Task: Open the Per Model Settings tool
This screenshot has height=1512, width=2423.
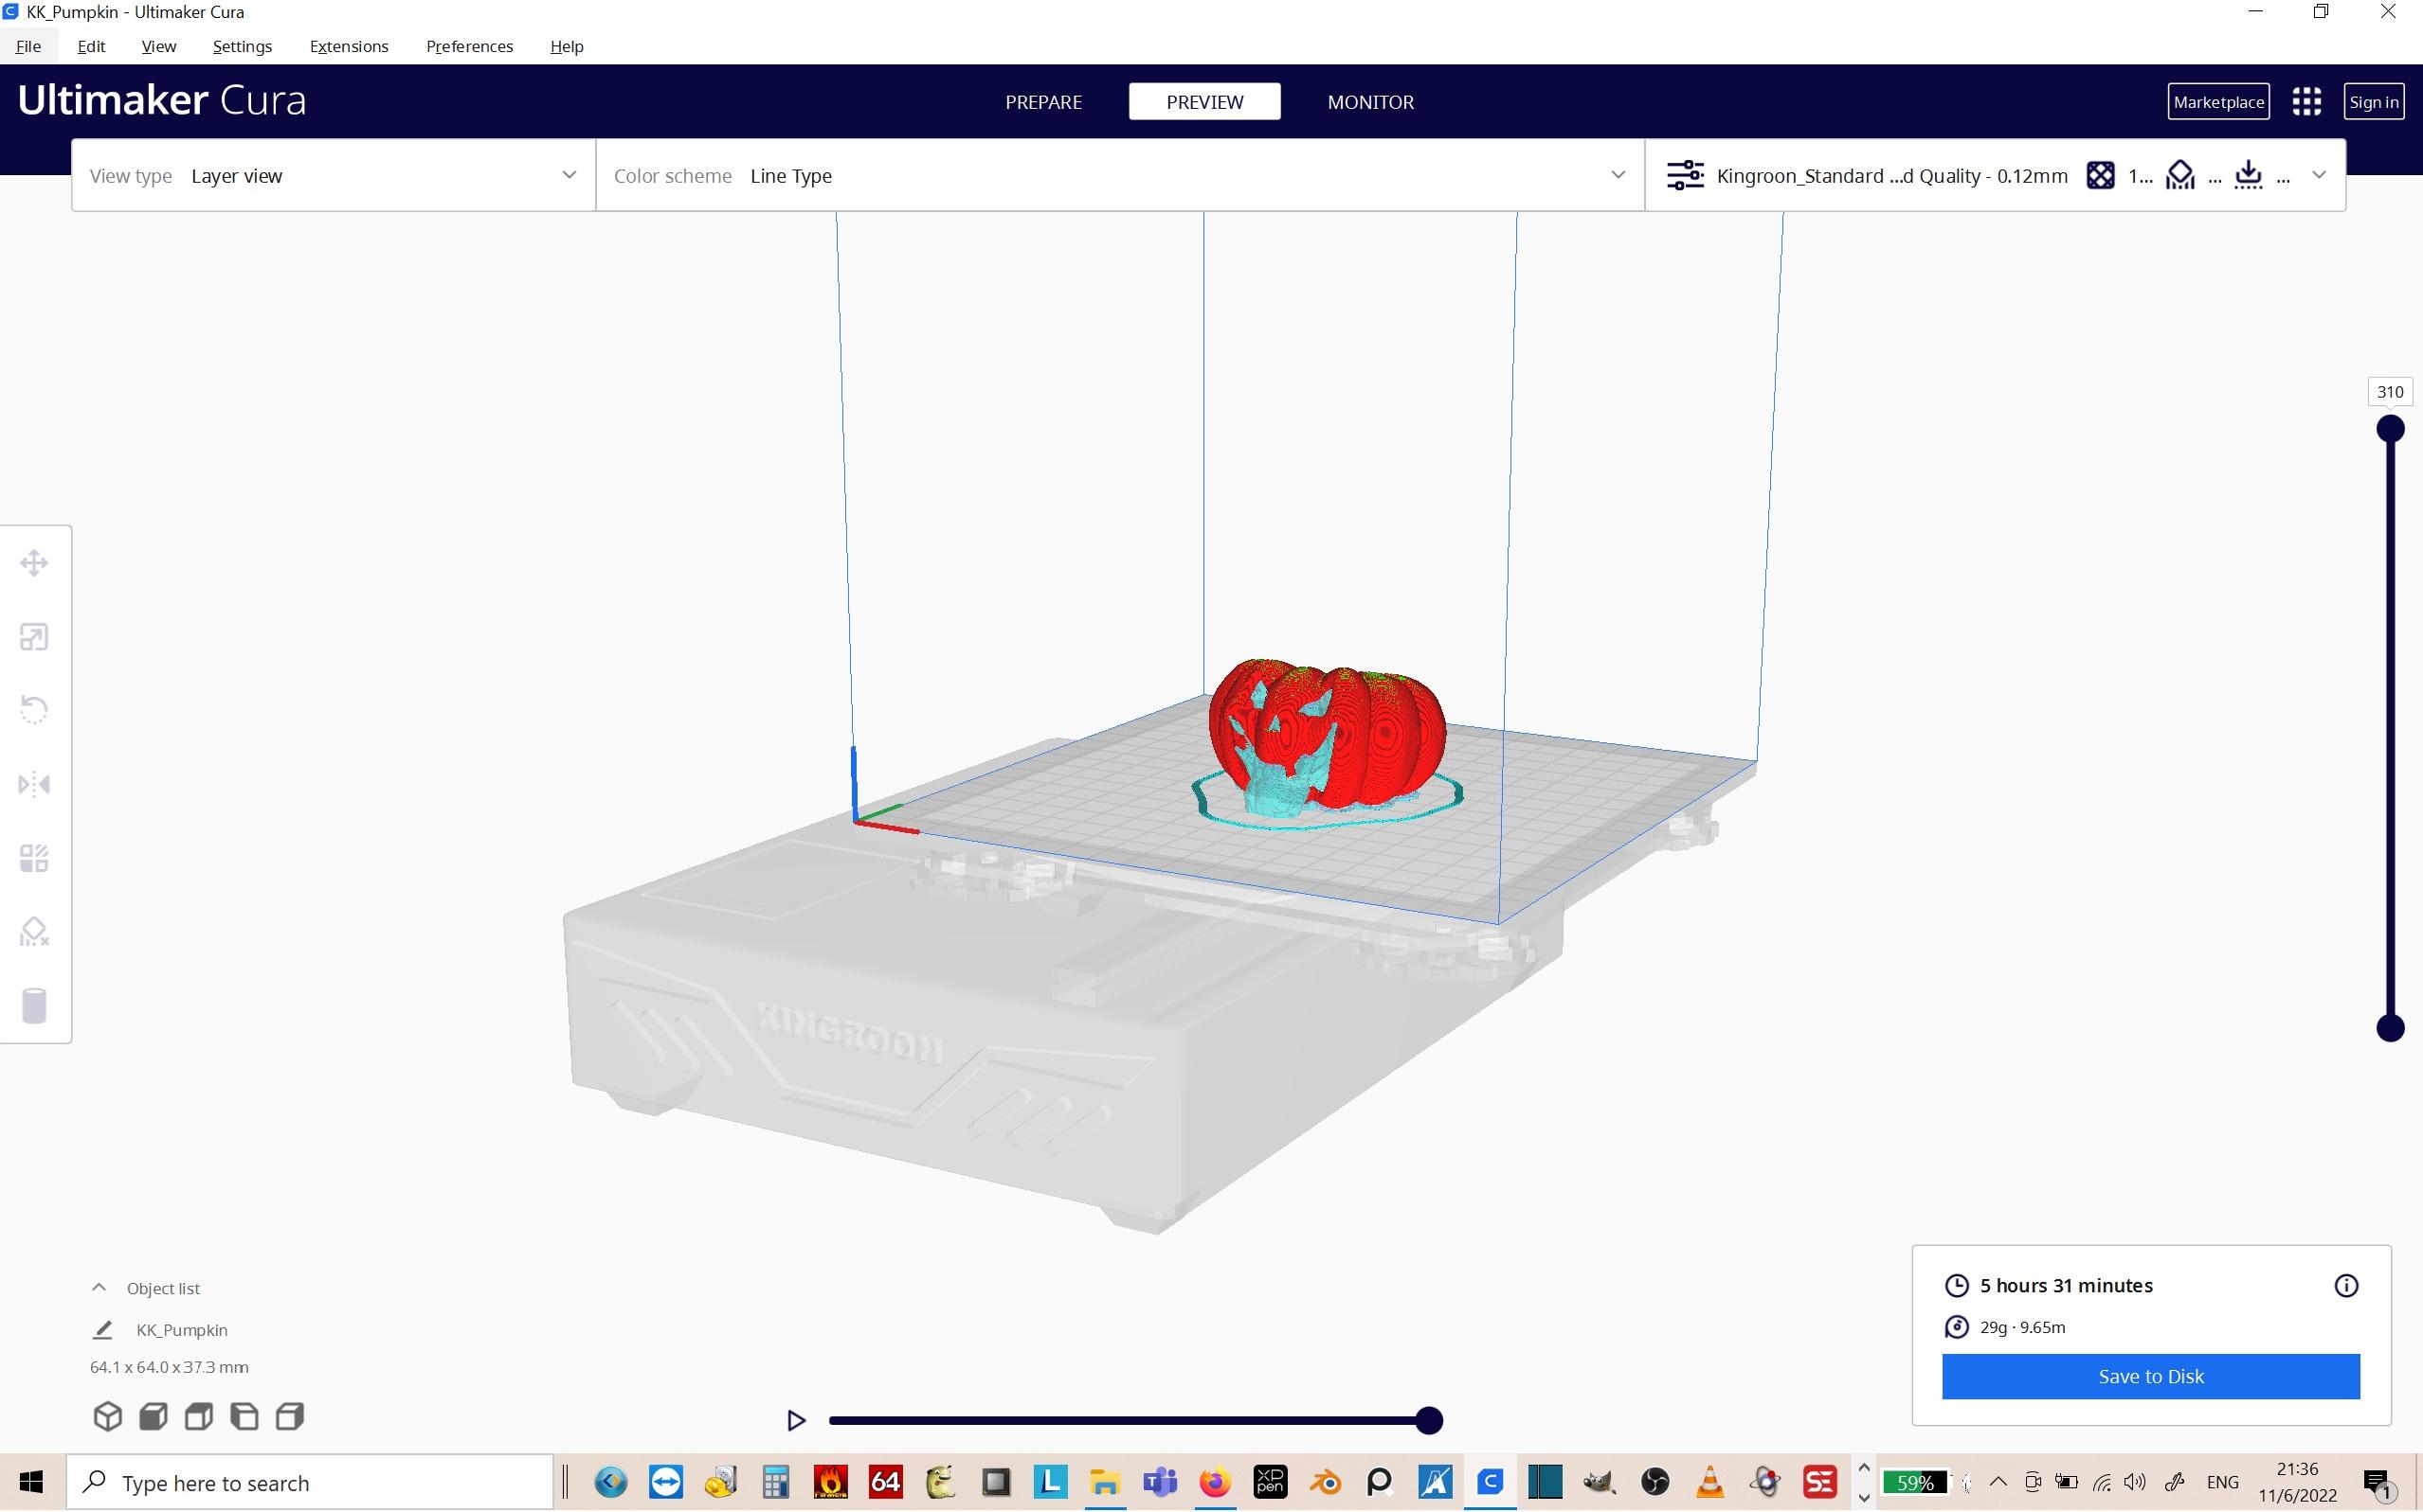Action: coord(34,858)
